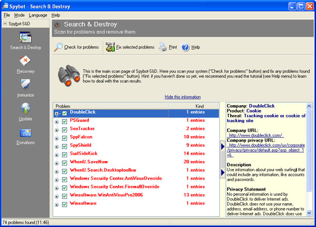This screenshot has height=227, width=316.
Task: Click the upper blue arrow on splitter
Action: point(223,146)
